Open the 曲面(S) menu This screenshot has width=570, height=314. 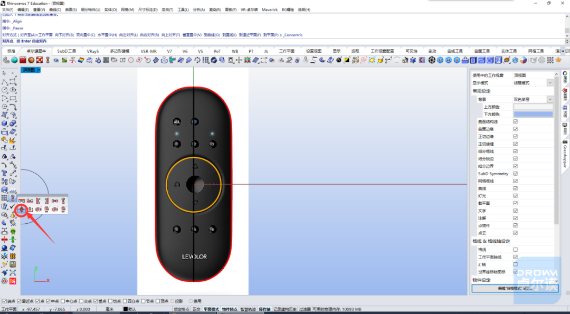coord(71,10)
